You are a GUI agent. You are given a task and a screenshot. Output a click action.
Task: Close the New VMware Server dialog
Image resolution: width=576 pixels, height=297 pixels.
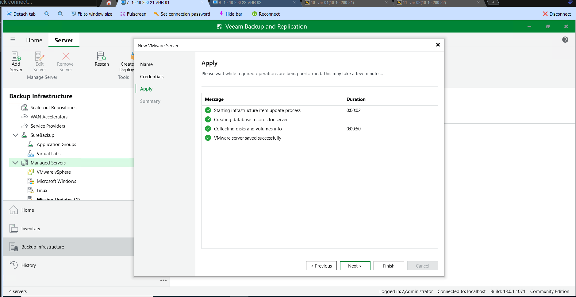point(438,45)
